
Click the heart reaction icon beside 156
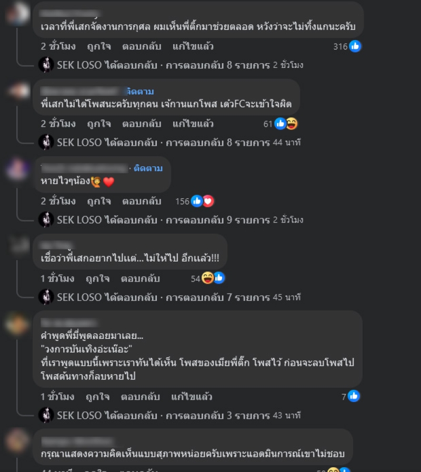[208, 201]
